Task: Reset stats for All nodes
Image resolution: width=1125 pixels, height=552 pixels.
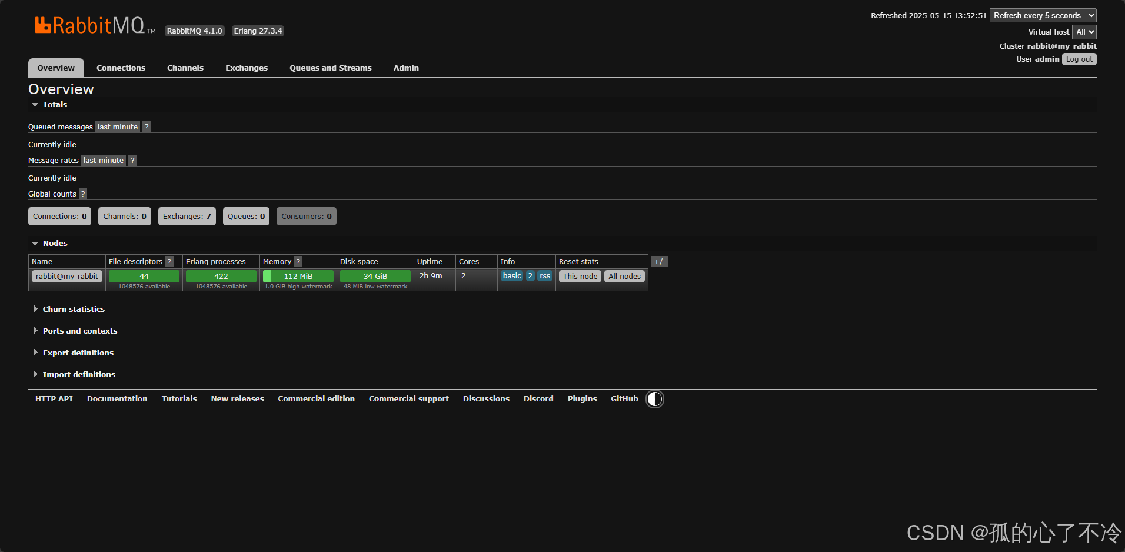Action: click(x=624, y=276)
